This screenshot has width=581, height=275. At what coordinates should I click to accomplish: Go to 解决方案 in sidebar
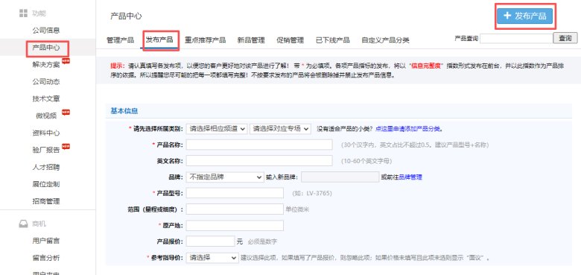point(46,65)
